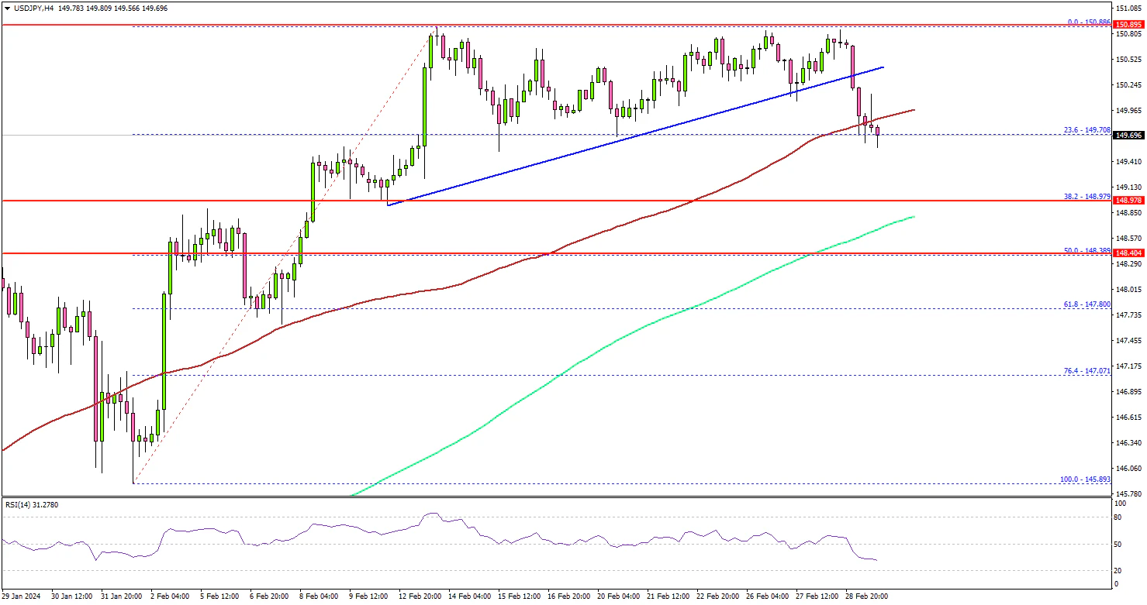Click the current price tag 149.696

tap(1128, 136)
